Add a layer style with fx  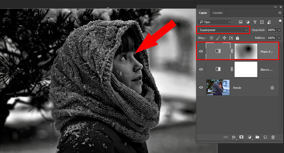pyautogui.click(x=234, y=137)
